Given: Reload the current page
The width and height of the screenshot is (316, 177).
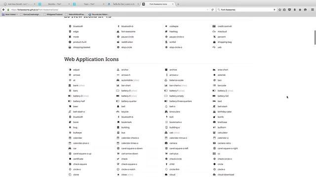Looking at the screenshot, I should [212, 10].
